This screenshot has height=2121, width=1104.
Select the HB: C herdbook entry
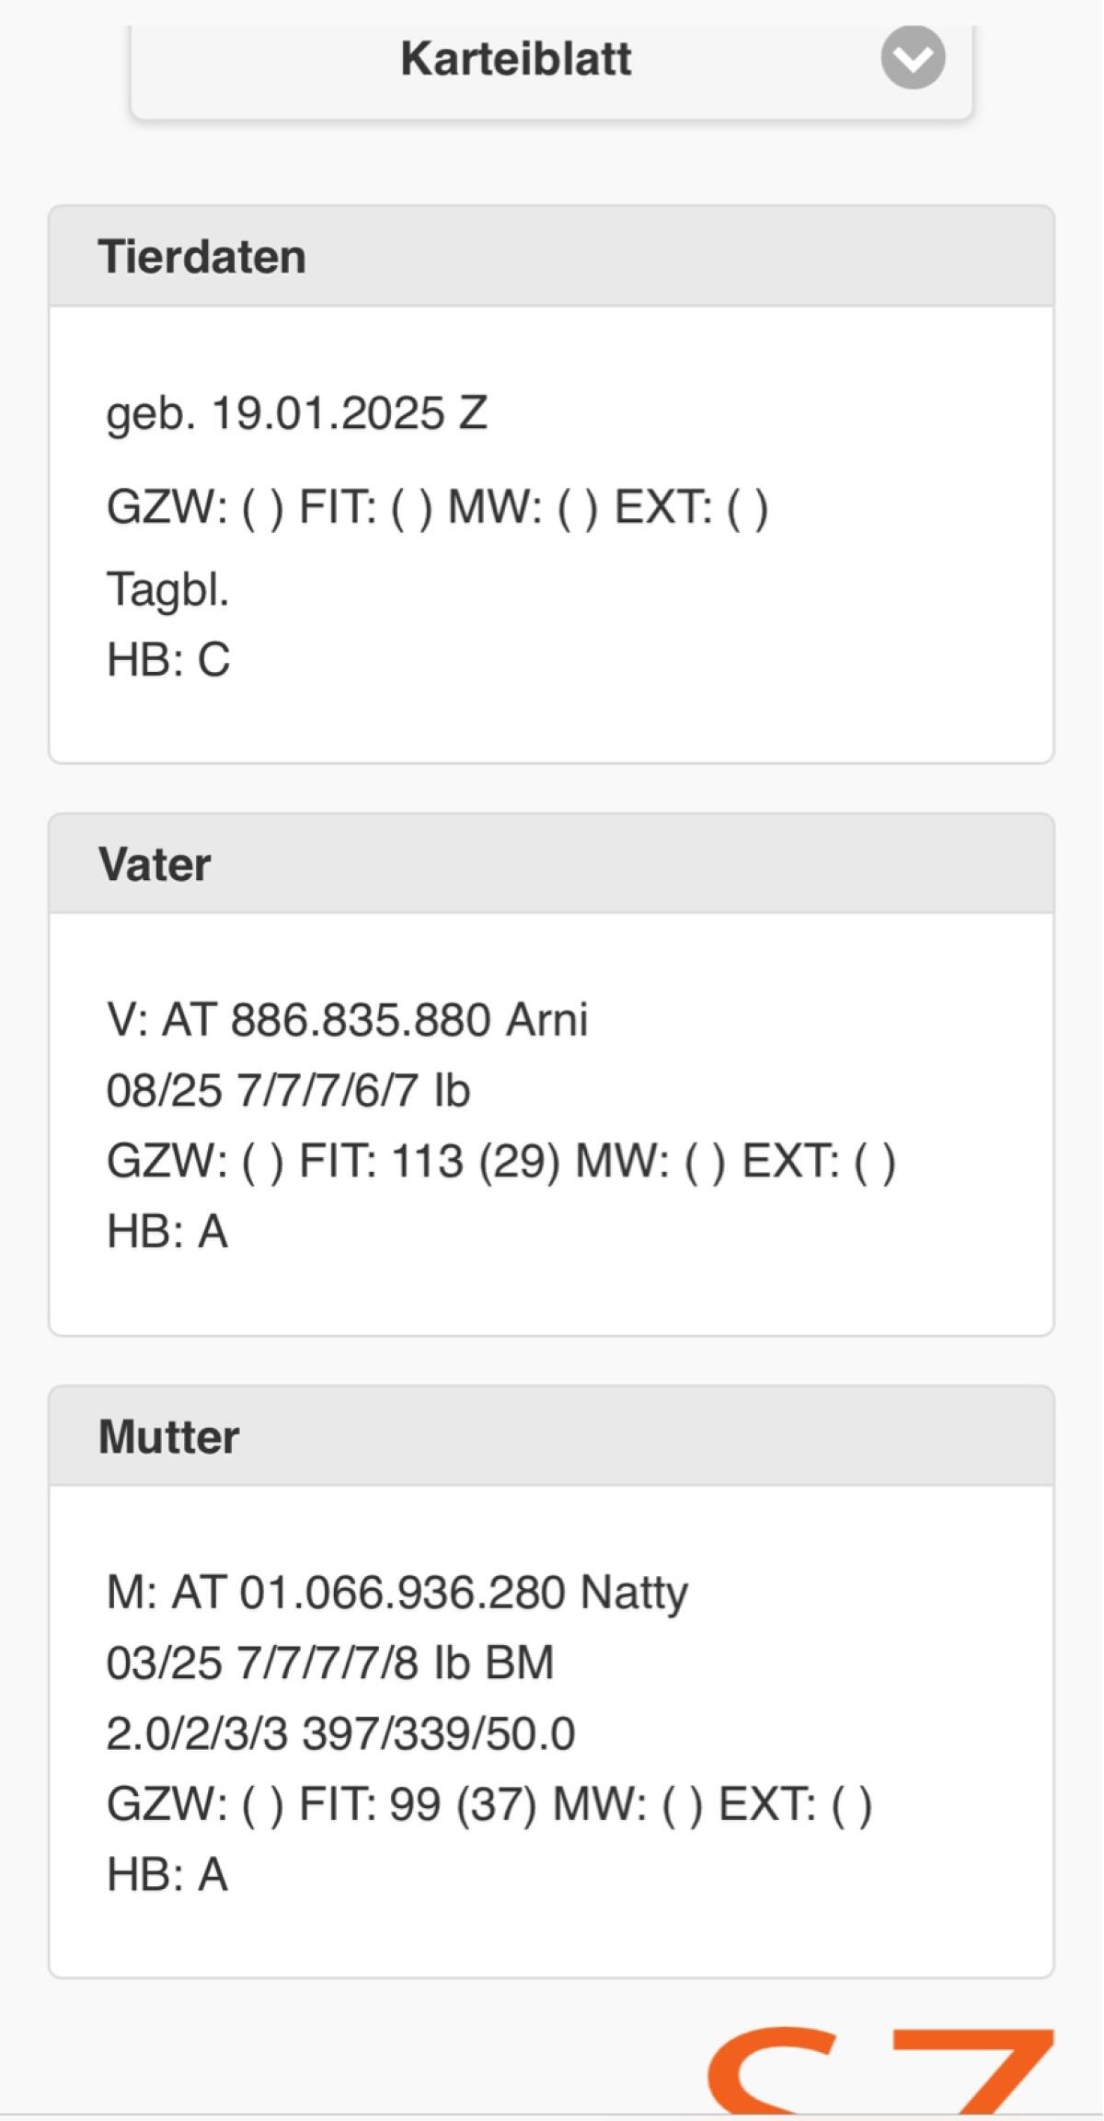(x=167, y=660)
